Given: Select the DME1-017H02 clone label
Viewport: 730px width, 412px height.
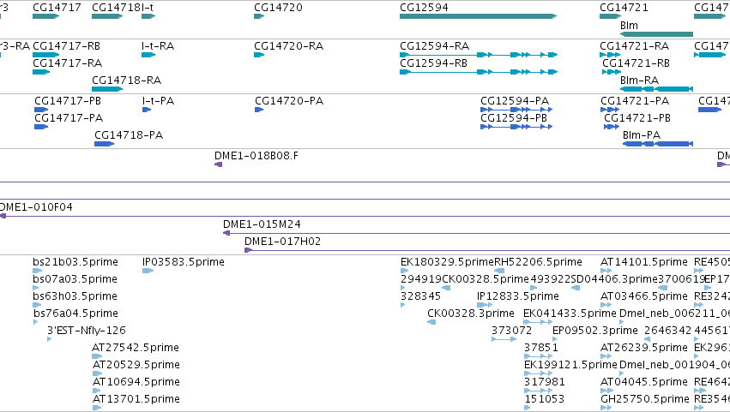Looking at the screenshot, I should [x=282, y=242].
